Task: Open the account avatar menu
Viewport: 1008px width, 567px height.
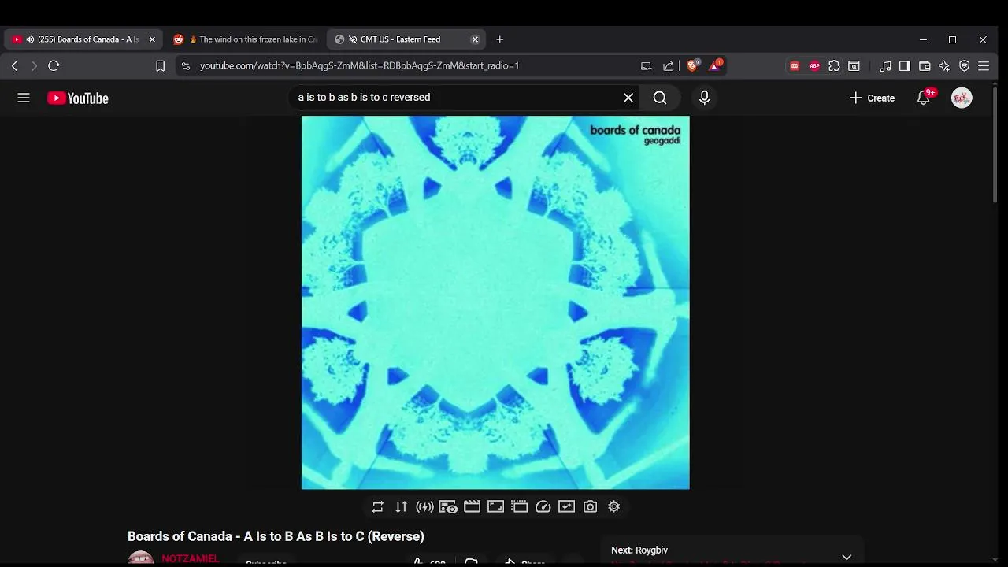Action: [962, 98]
